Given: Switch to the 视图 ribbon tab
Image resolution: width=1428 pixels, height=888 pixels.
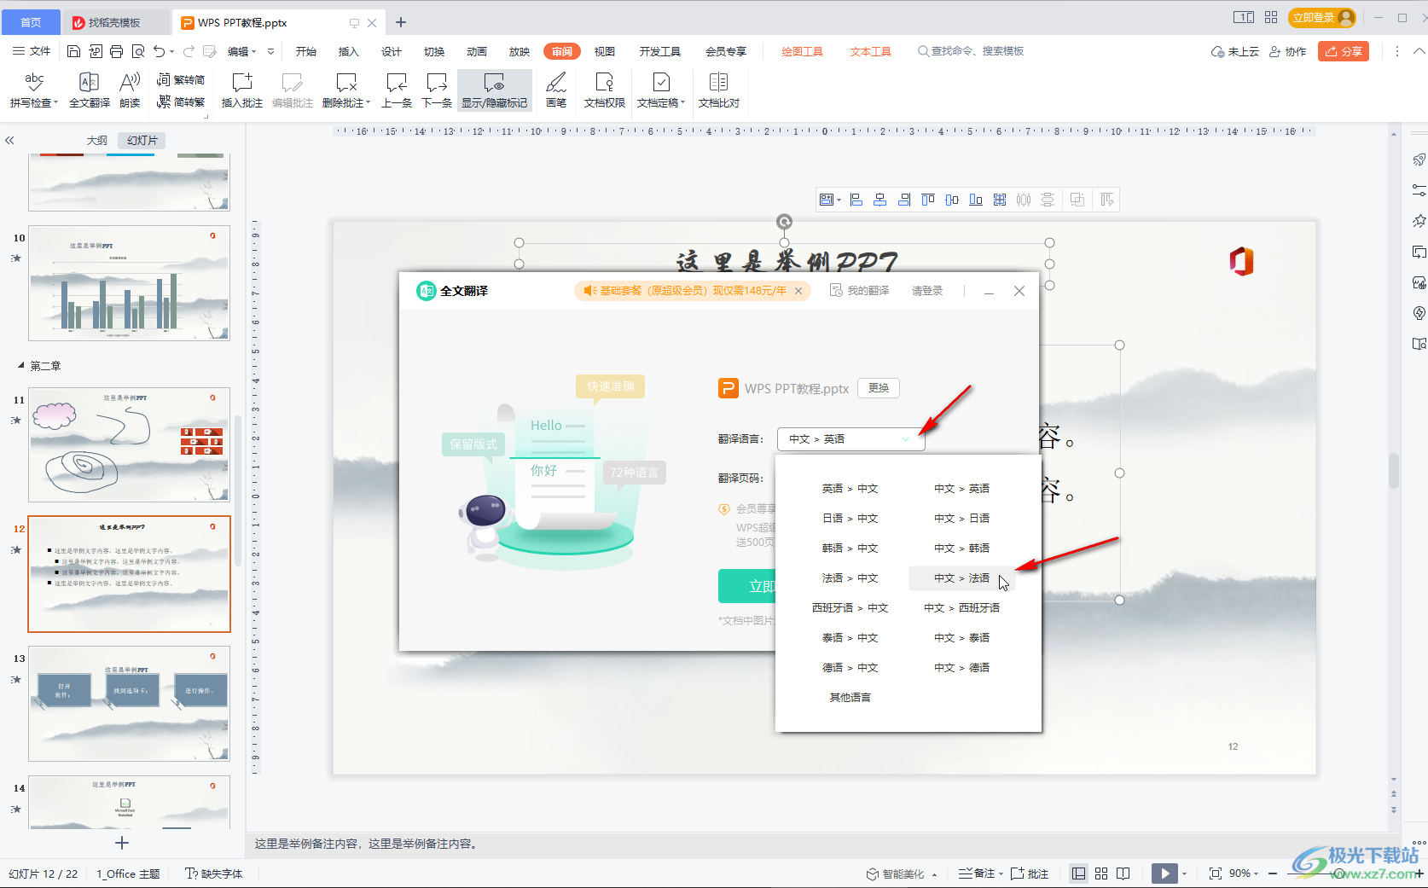Looking at the screenshot, I should 605,51.
